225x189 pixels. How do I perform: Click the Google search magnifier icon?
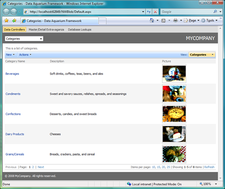pos(215,11)
